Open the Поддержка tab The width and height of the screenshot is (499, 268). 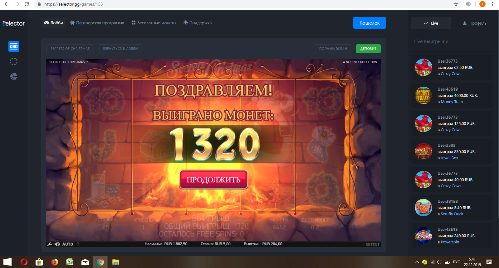point(198,23)
